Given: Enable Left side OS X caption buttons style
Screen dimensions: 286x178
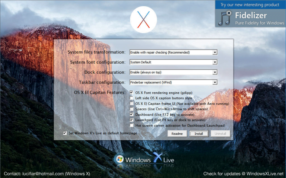Looking at the screenshot, I should pyautogui.click(x=131, y=98).
